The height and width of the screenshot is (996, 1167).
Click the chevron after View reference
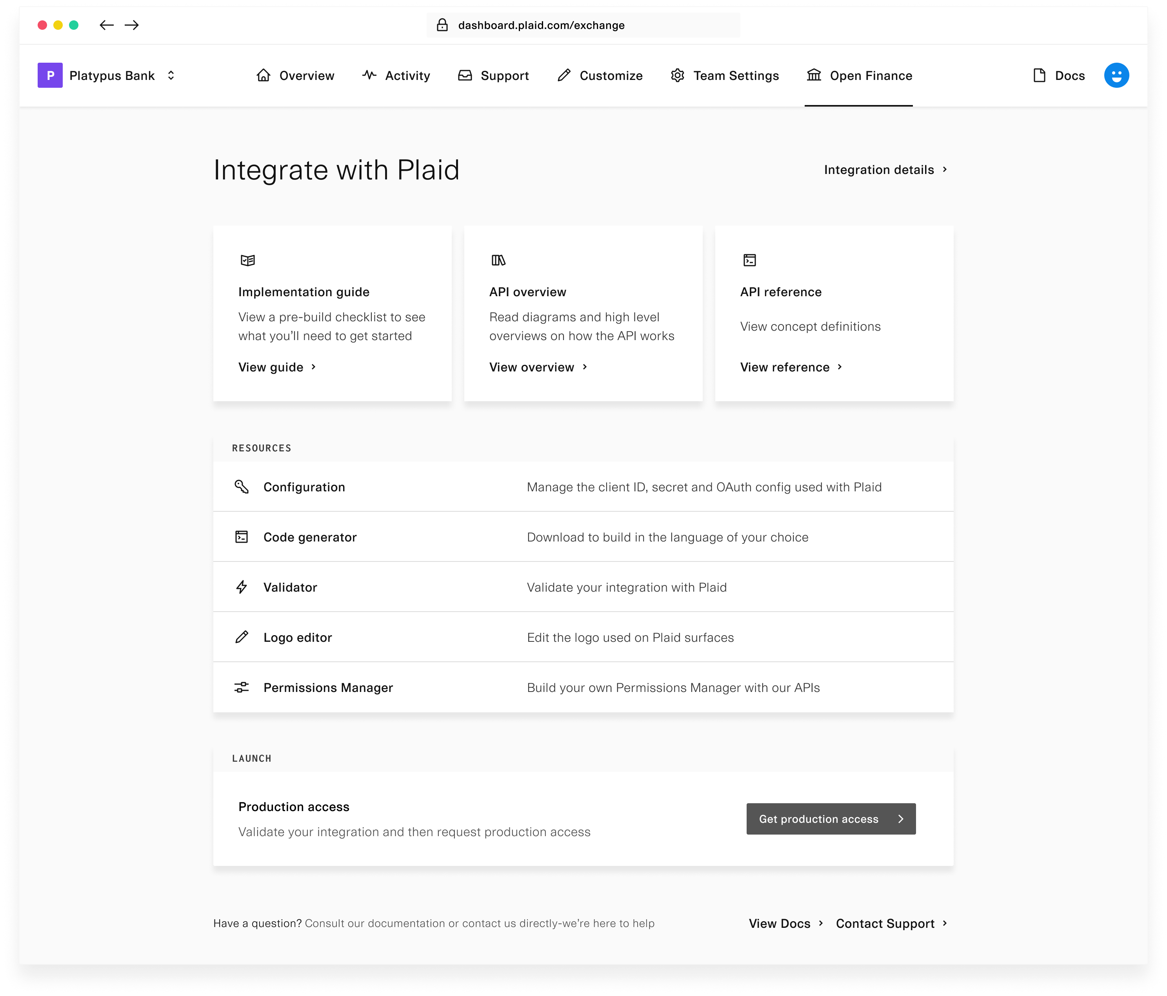840,367
